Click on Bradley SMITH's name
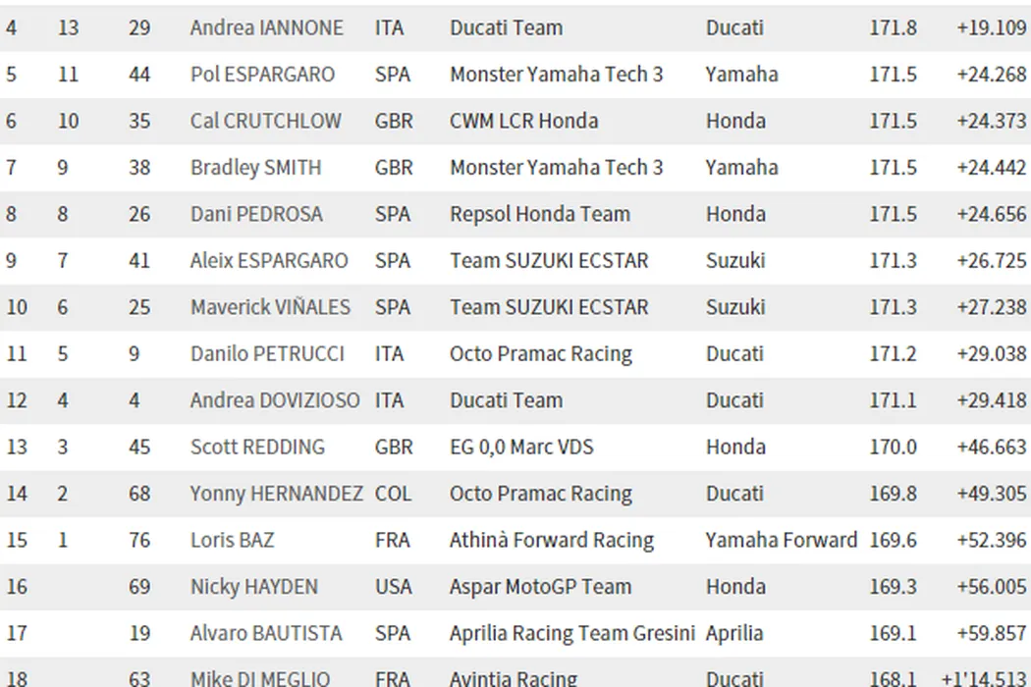The width and height of the screenshot is (1031, 687). [x=255, y=168]
